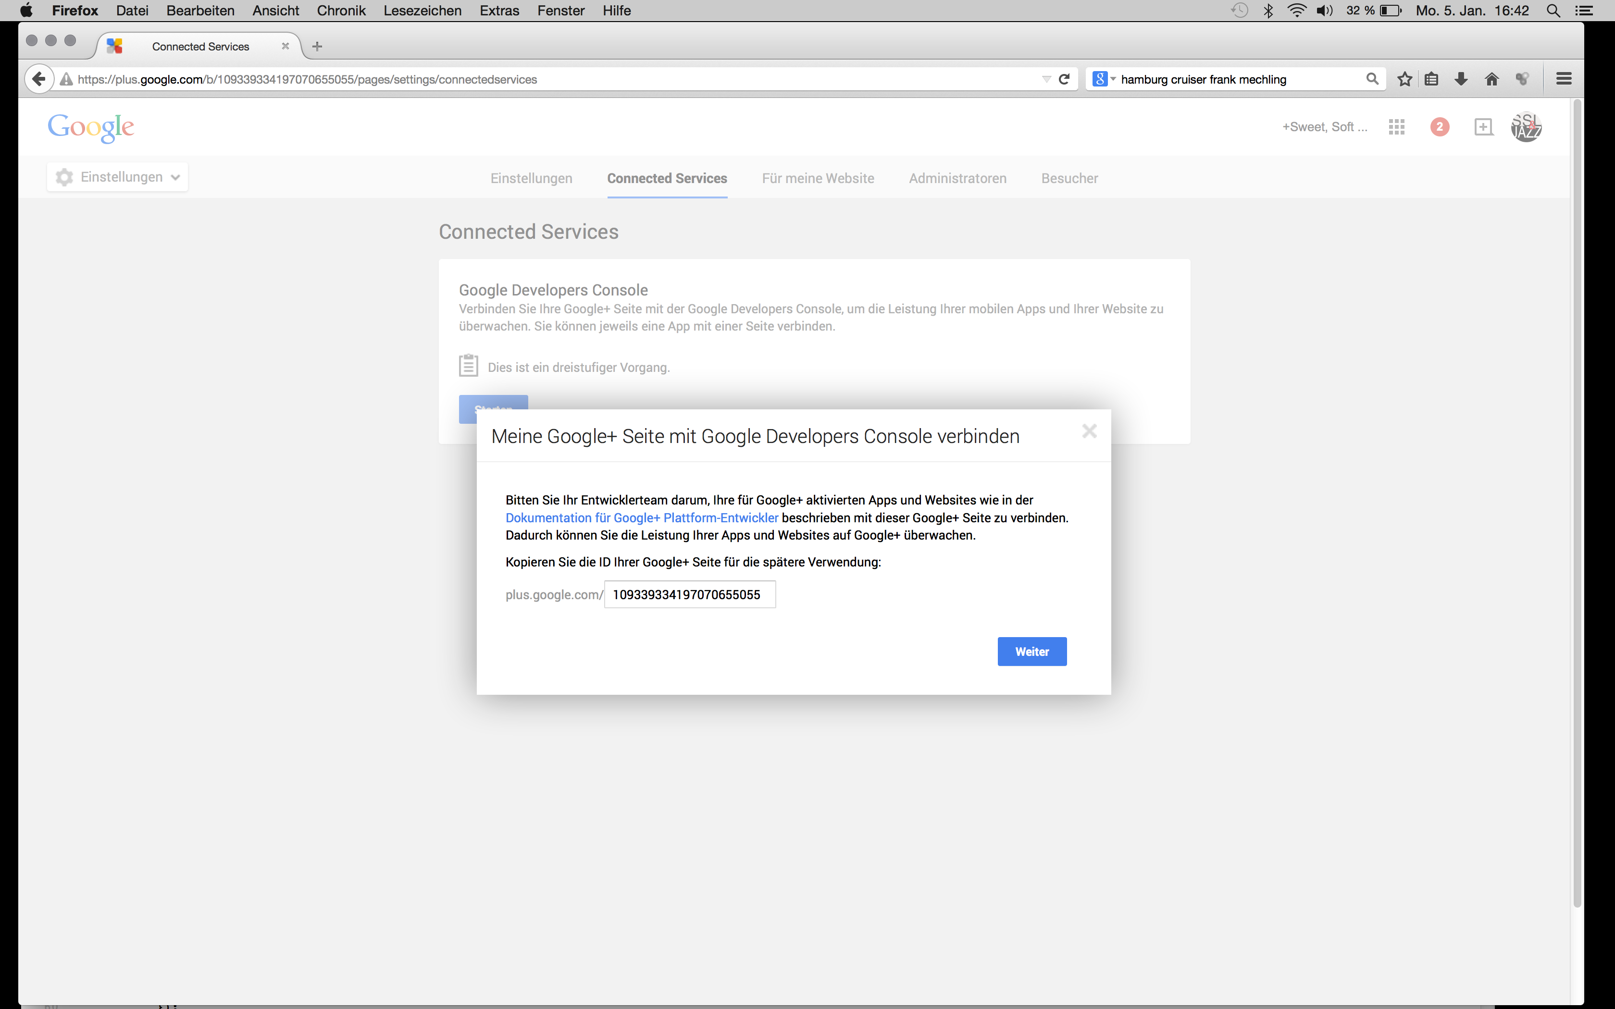Viewport: 1615px width, 1009px height.
Task: Open the Firefox application menu
Action: [75, 10]
